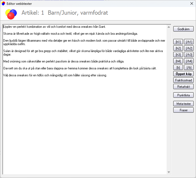Place cursor in line starting 'Upplev en perfekt'
The image size is (196, 178).
54,27
